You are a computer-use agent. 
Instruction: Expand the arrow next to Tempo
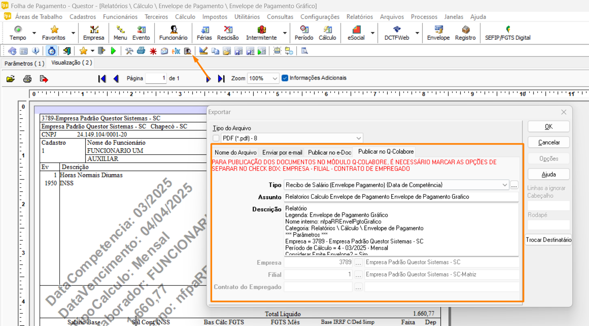[x=34, y=33]
